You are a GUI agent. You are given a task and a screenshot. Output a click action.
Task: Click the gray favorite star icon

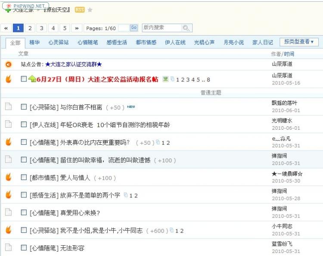click(90, 9)
